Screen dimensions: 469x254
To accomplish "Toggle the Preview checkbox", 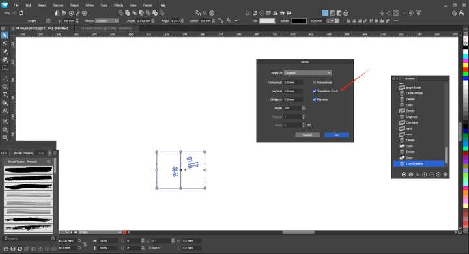I will [315, 100].
